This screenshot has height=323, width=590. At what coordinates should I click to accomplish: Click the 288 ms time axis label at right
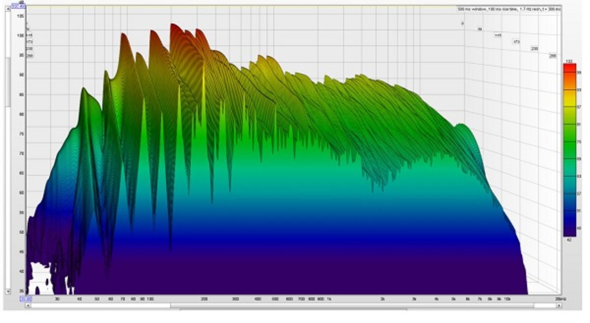click(x=553, y=56)
